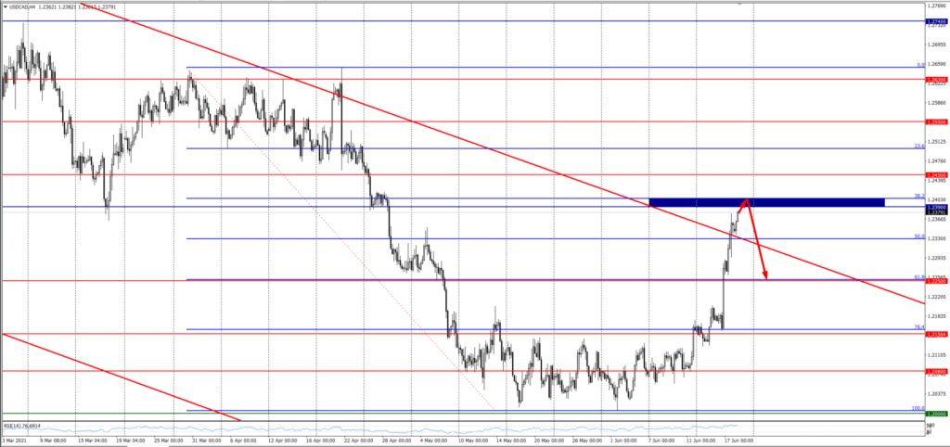The height and width of the screenshot is (447, 950).
Task: Click the 1.27400 blue price label
Action: tap(935, 20)
